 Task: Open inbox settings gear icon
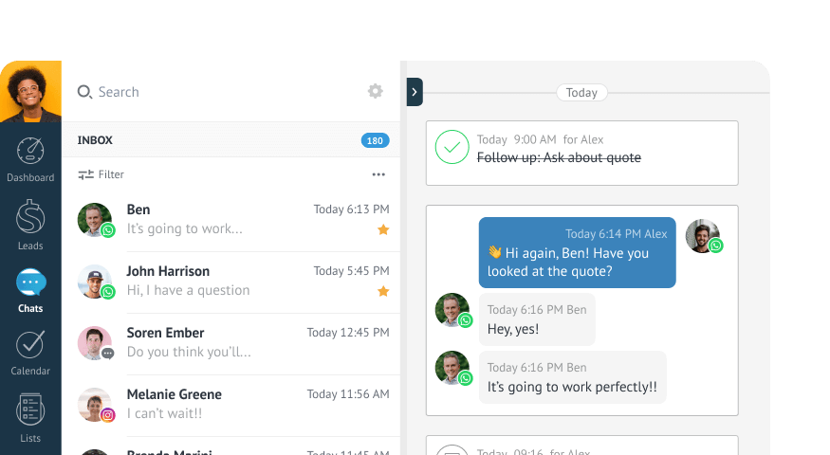pyautogui.click(x=376, y=91)
